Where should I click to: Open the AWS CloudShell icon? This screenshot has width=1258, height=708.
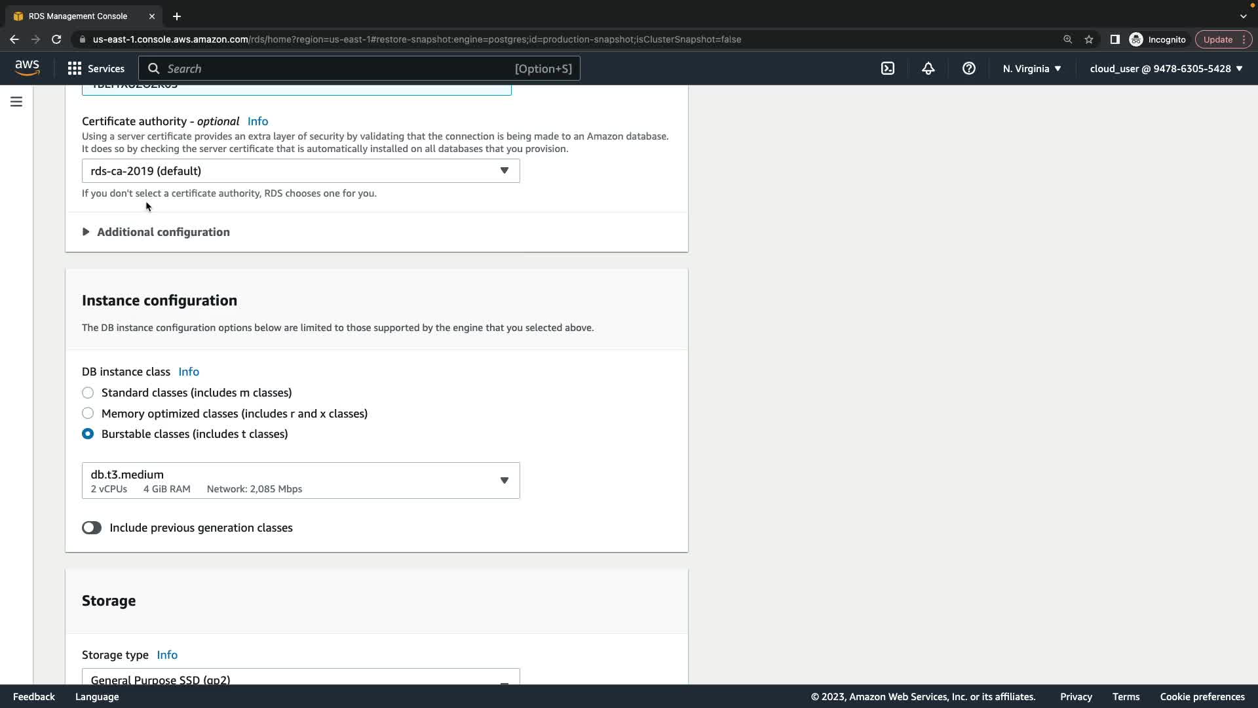tap(888, 68)
